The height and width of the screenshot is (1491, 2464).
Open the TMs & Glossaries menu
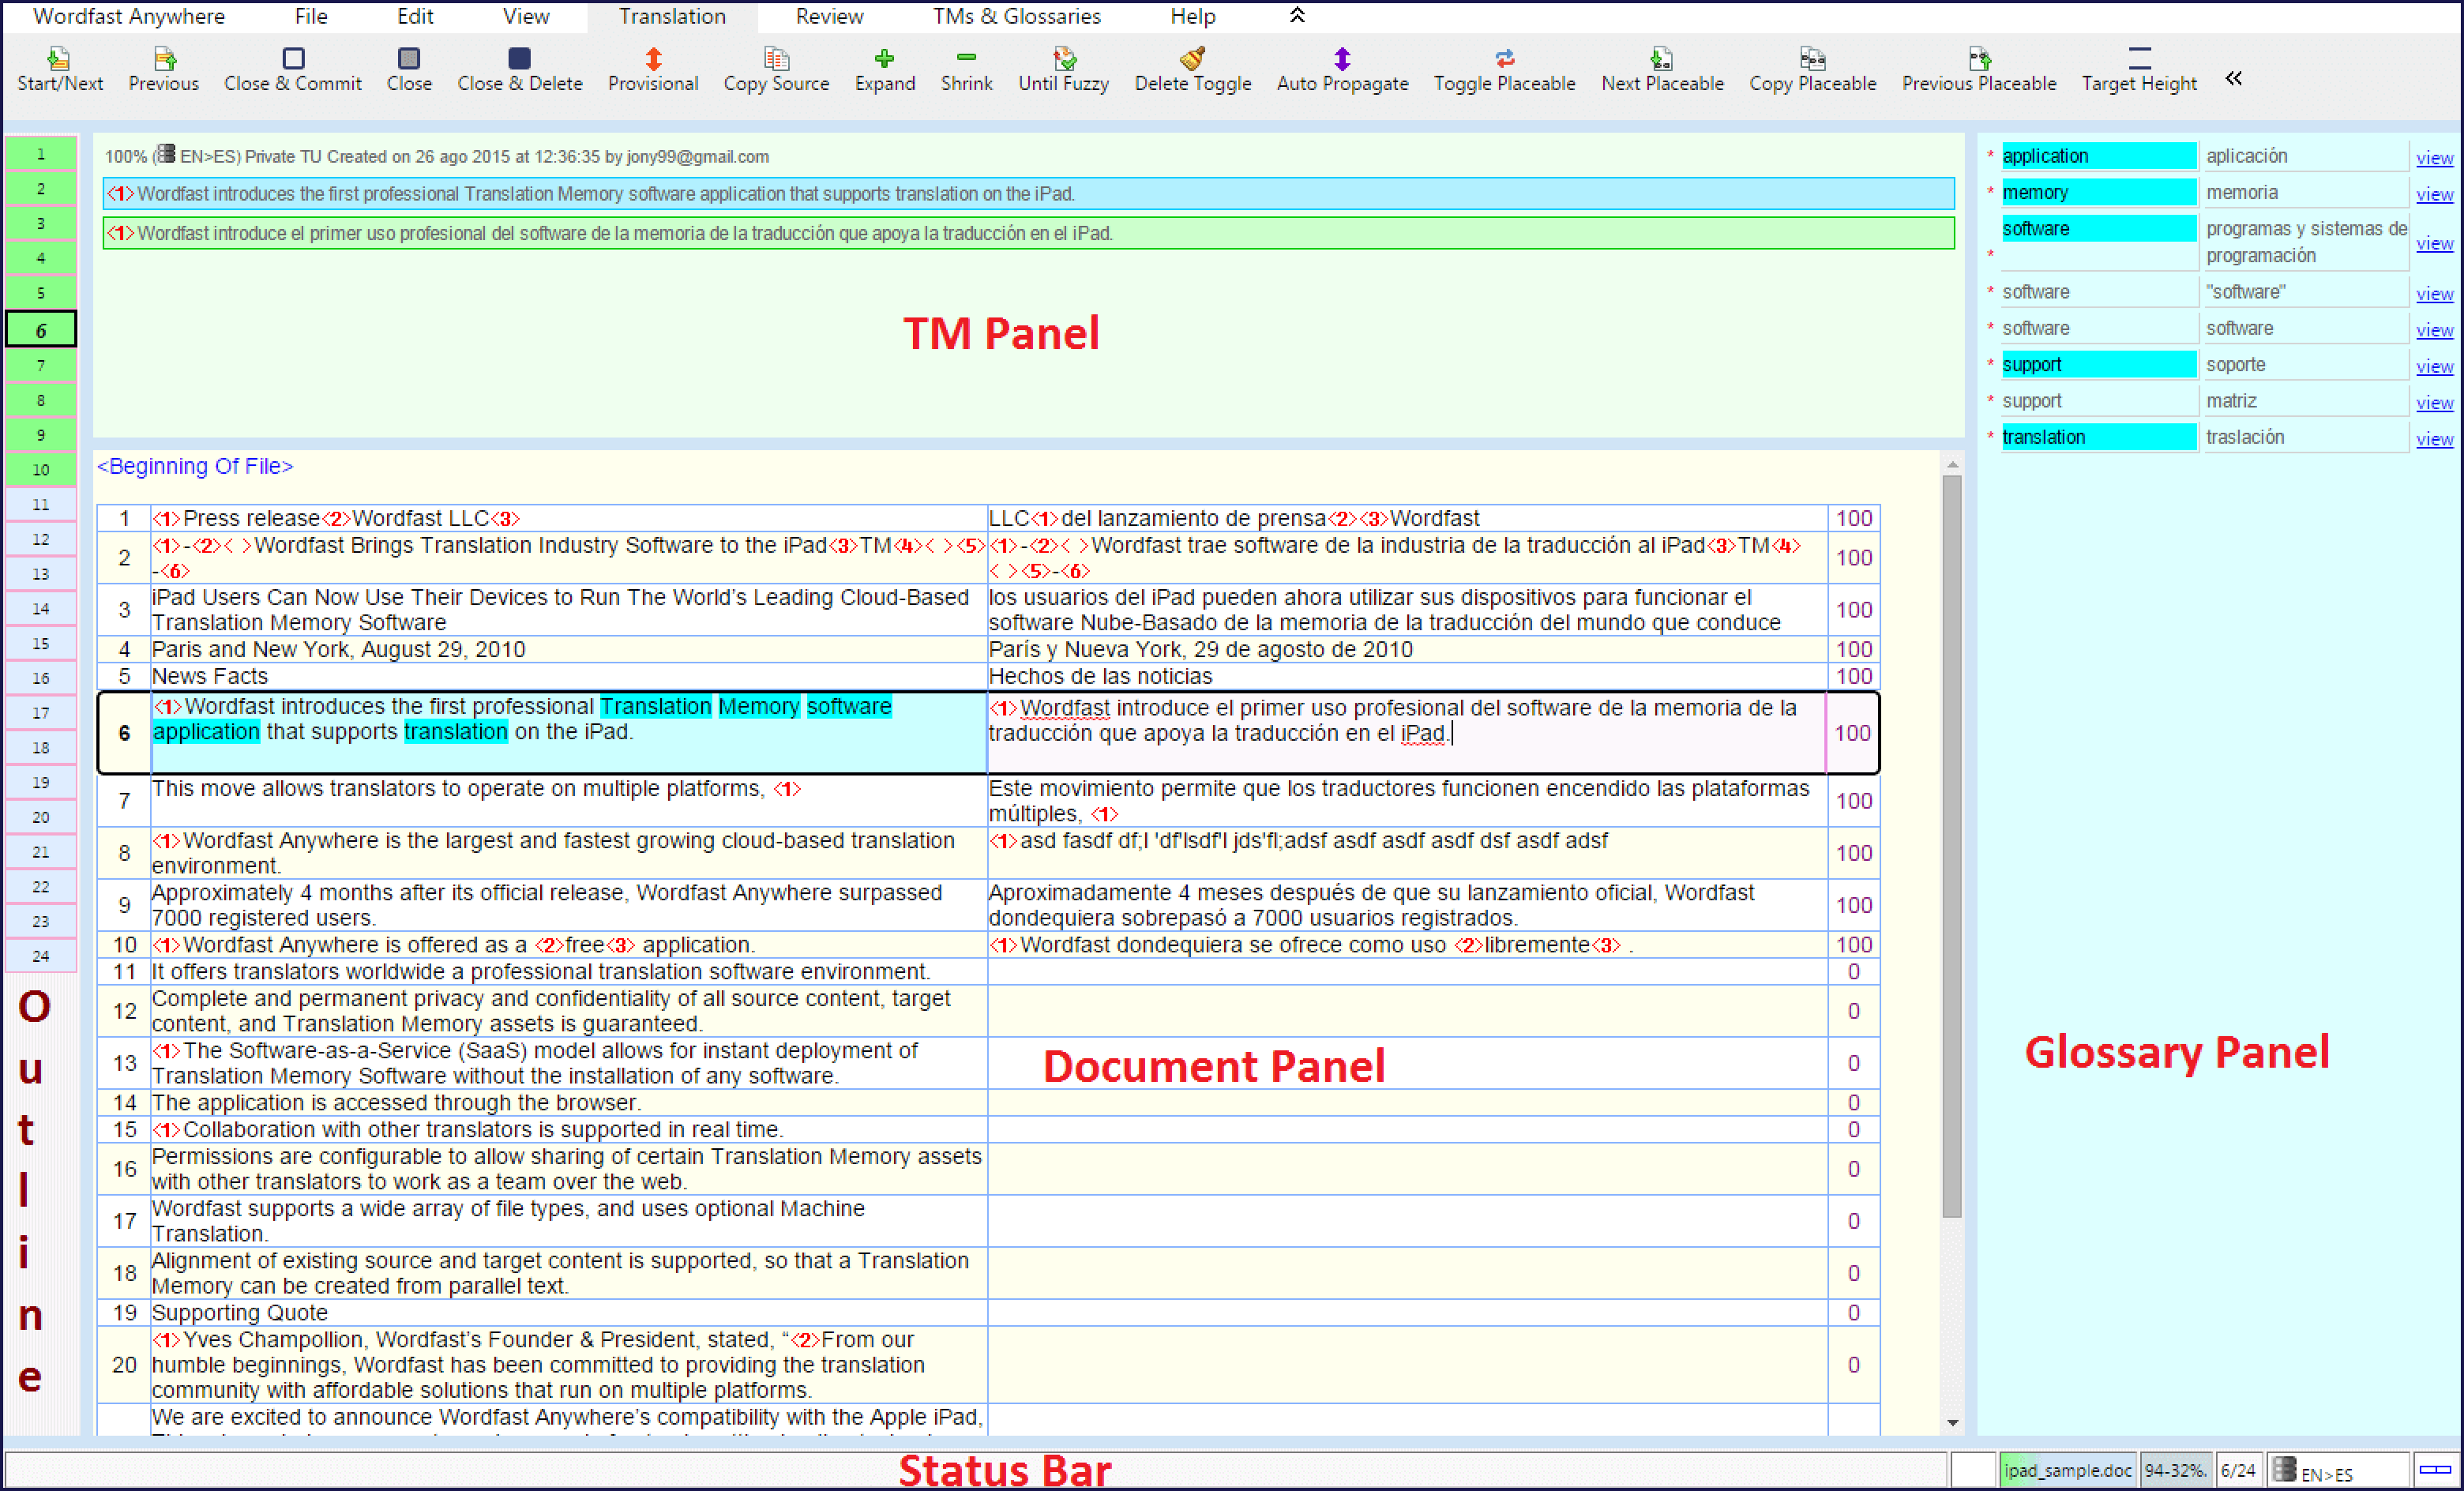(x=1016, y=16)
